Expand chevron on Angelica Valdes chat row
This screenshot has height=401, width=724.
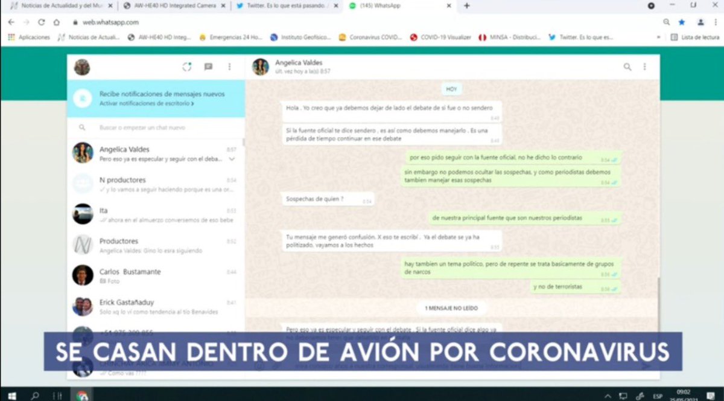[232, 159]
